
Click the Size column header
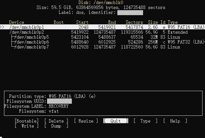153,22
